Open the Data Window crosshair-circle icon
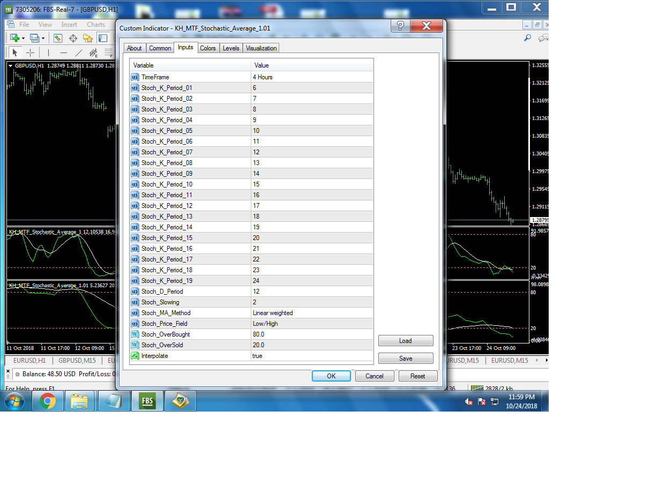658x493 pixels. tap(73, 38)
